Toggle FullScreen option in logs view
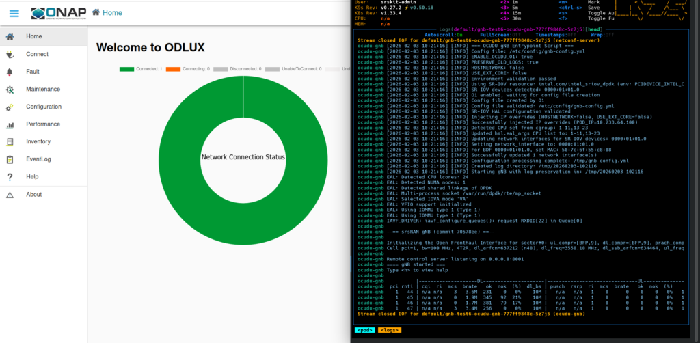Image resolution: width=700 pixels, height=343 pixels. pos(496,35)
